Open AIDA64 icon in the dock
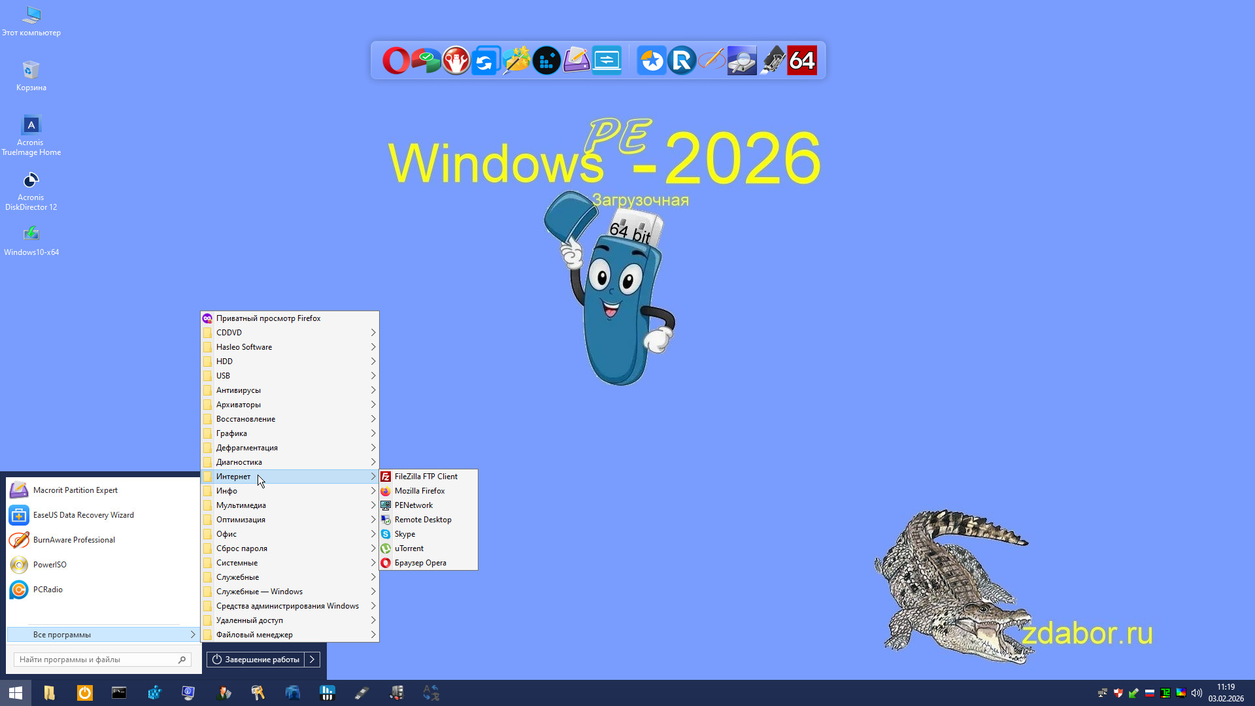The width and height of the screenshot is (1255, 706). (802, 61)
